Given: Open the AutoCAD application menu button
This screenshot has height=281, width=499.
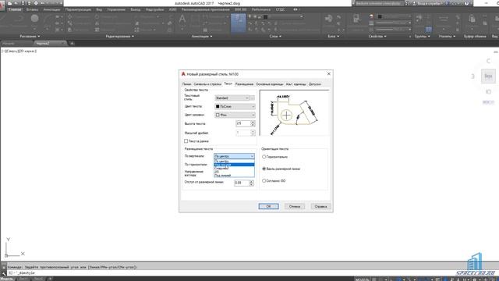Looking at the screenshot, I should tap(2, 6).
